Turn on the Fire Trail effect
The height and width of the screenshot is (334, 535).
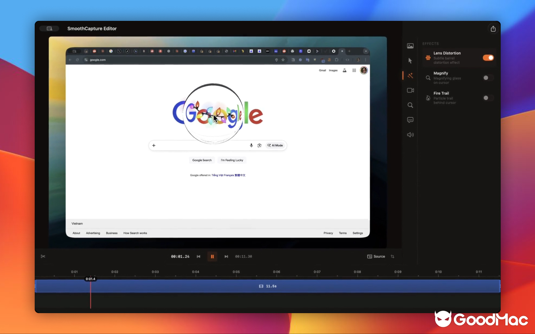click(x=487, y=98)
